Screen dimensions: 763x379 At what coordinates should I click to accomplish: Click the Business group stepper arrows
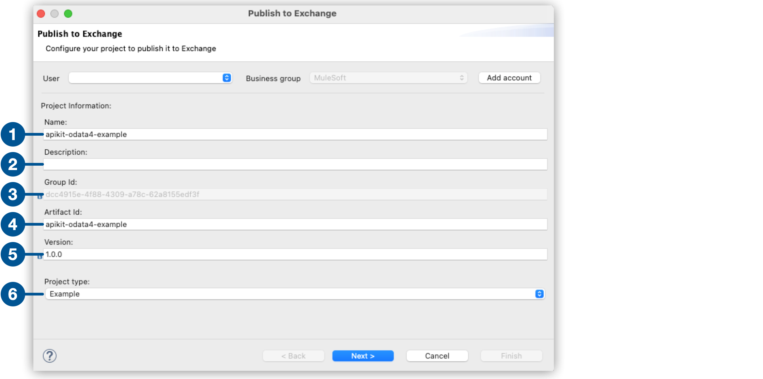pyautogui.click(x=462, y=78)
